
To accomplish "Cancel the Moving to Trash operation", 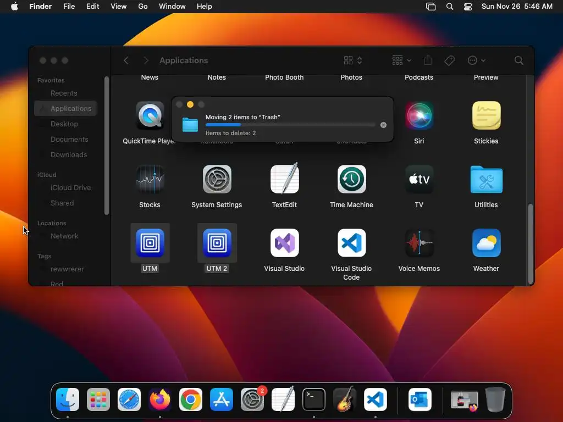I will point(383,125).
